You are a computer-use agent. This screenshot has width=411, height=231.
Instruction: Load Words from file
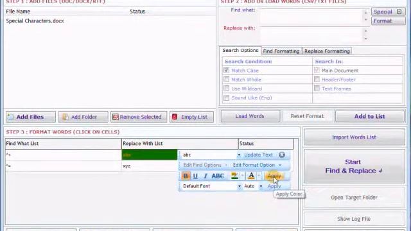[x=250, y=116]
